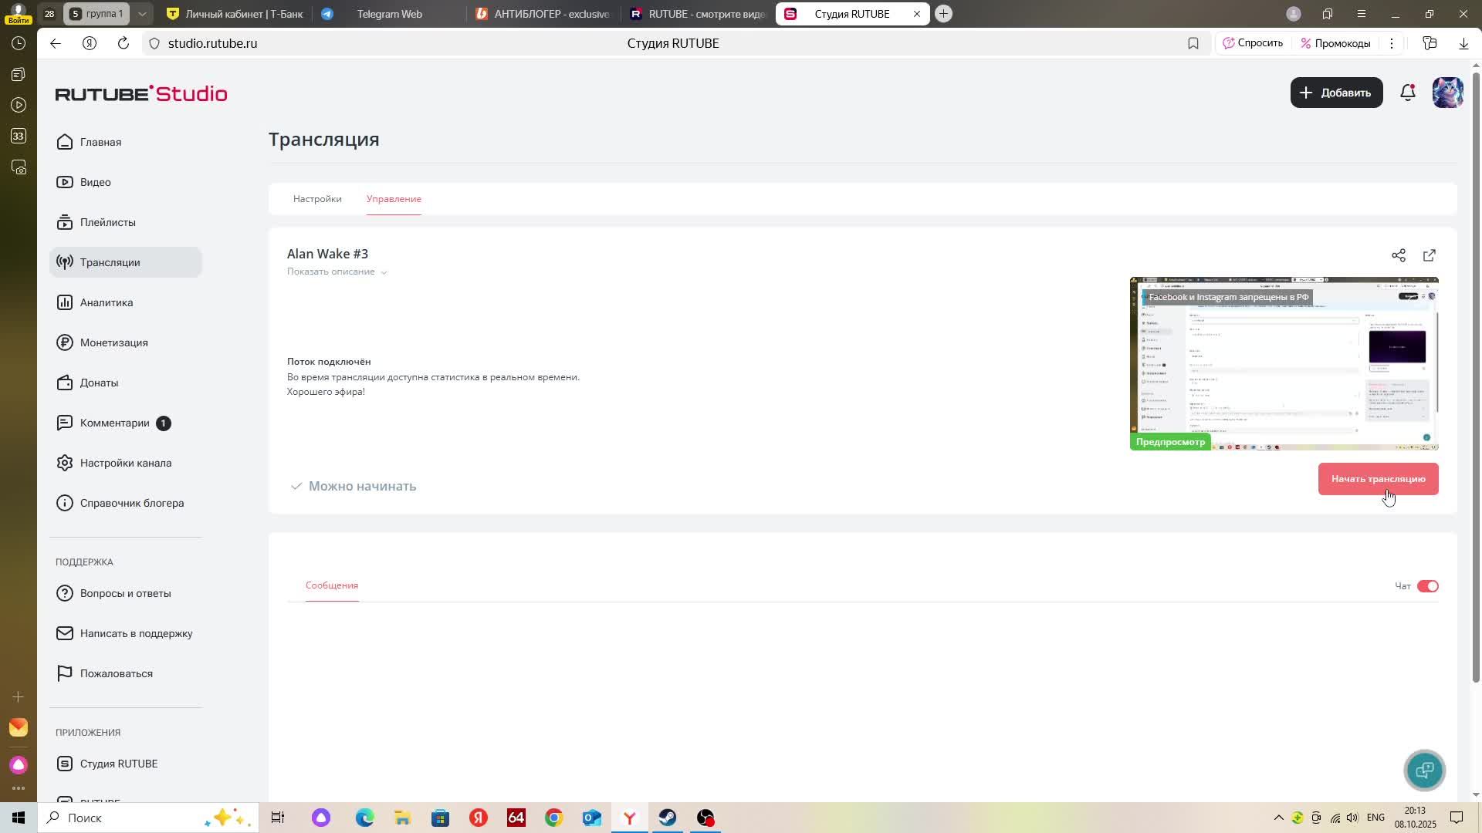
Task: Click the Добавить button
Action: (x=1336, y=93)
